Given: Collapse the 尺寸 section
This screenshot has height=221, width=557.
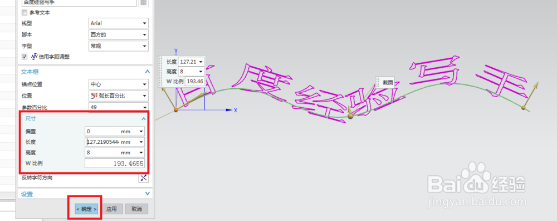Looking at the screenshot, I should [x=143, y=119].
